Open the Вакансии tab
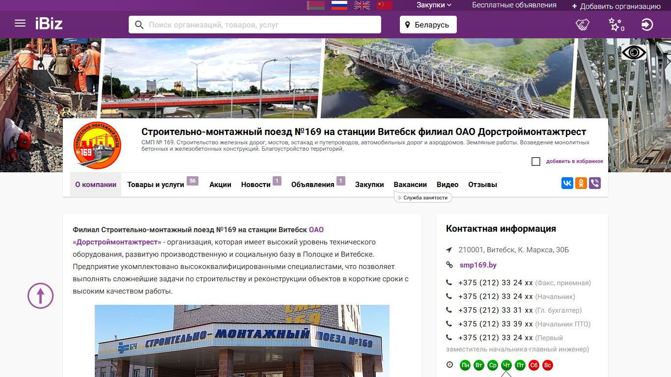 410,185
